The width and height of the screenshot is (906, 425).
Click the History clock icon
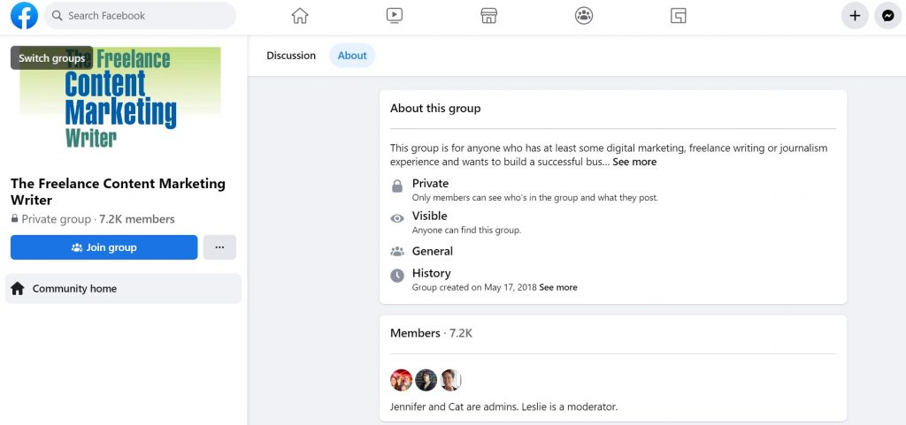[397, 276]
